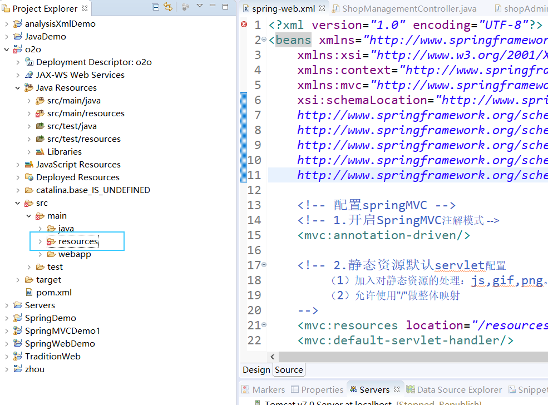Open the Markers view tab
This screenshot has width=548, height=405.
pos(264,389)
